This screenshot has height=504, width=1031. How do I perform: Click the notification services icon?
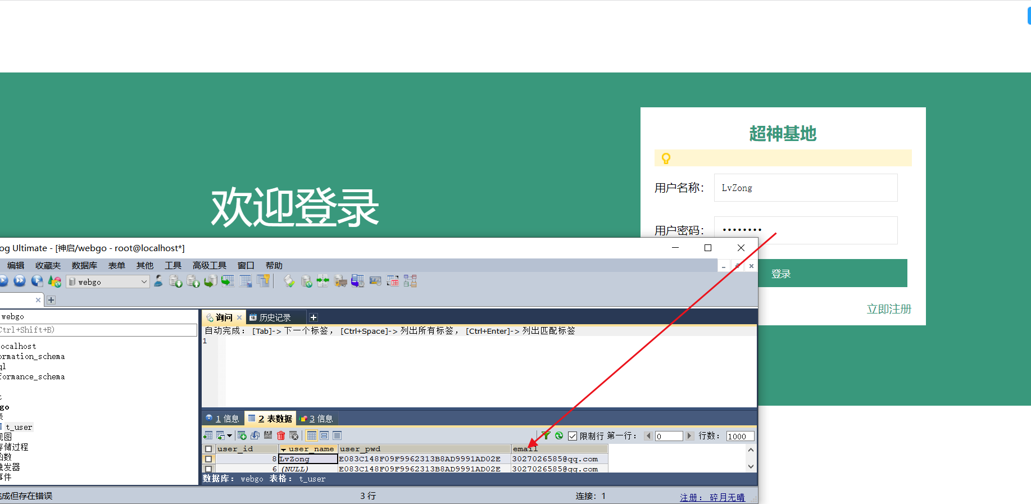(x=375, y=281)
